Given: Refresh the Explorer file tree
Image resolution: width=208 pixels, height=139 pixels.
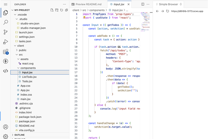Looking at the screenshot, I should coord(62,10).
